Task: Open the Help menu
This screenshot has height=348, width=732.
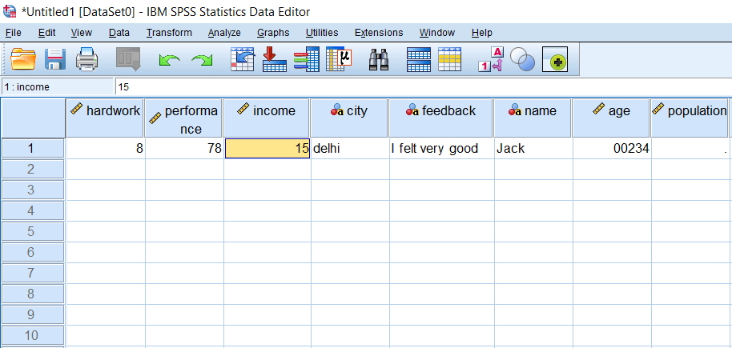Action: (x=482, y=33)
